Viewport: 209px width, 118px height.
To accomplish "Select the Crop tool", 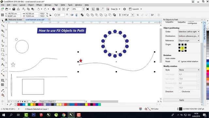I will click(x=2, y=31).
